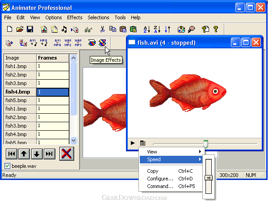Click the MPG plus sound icon

tap(44, 43)
